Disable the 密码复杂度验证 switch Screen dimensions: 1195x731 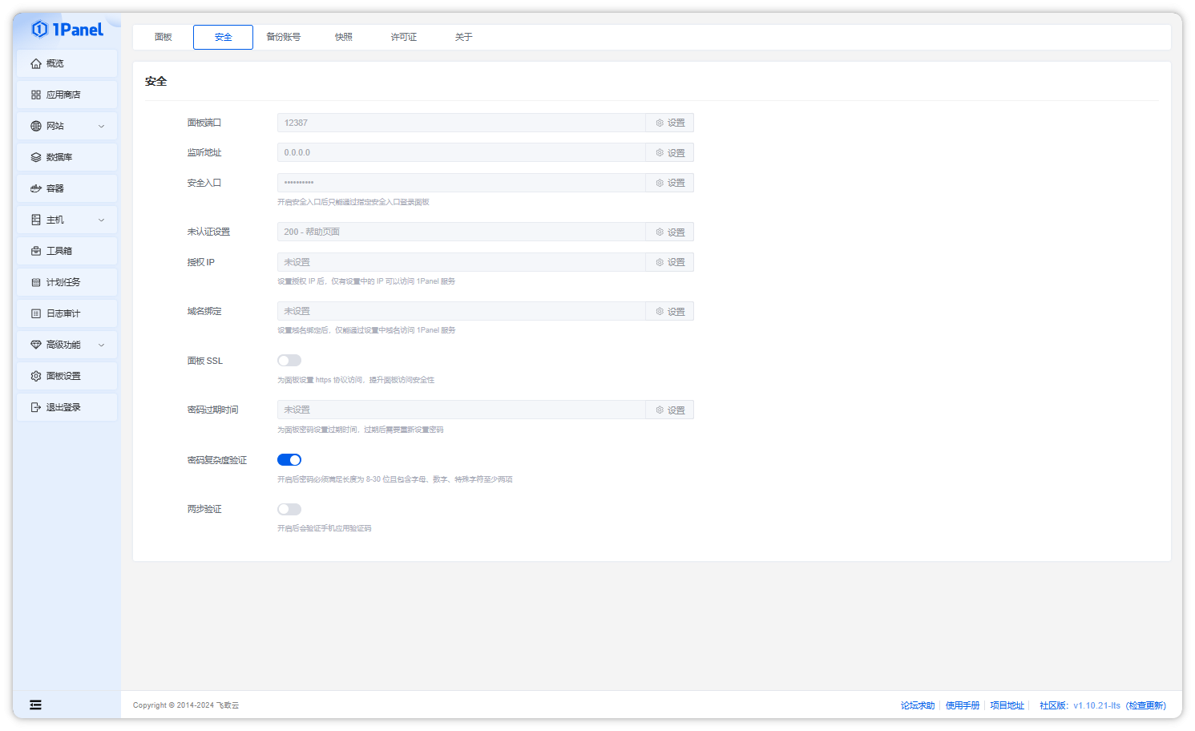[x=289, y=460]
